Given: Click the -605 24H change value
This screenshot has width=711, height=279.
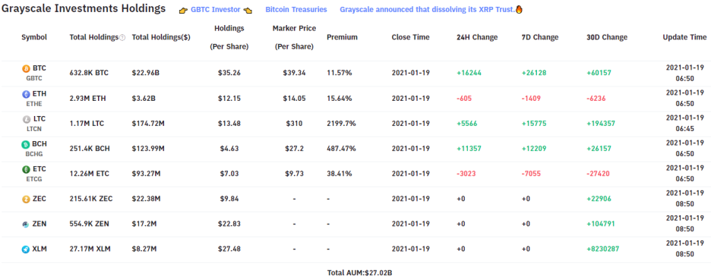Looking at the screenshot, I should 464,99.
